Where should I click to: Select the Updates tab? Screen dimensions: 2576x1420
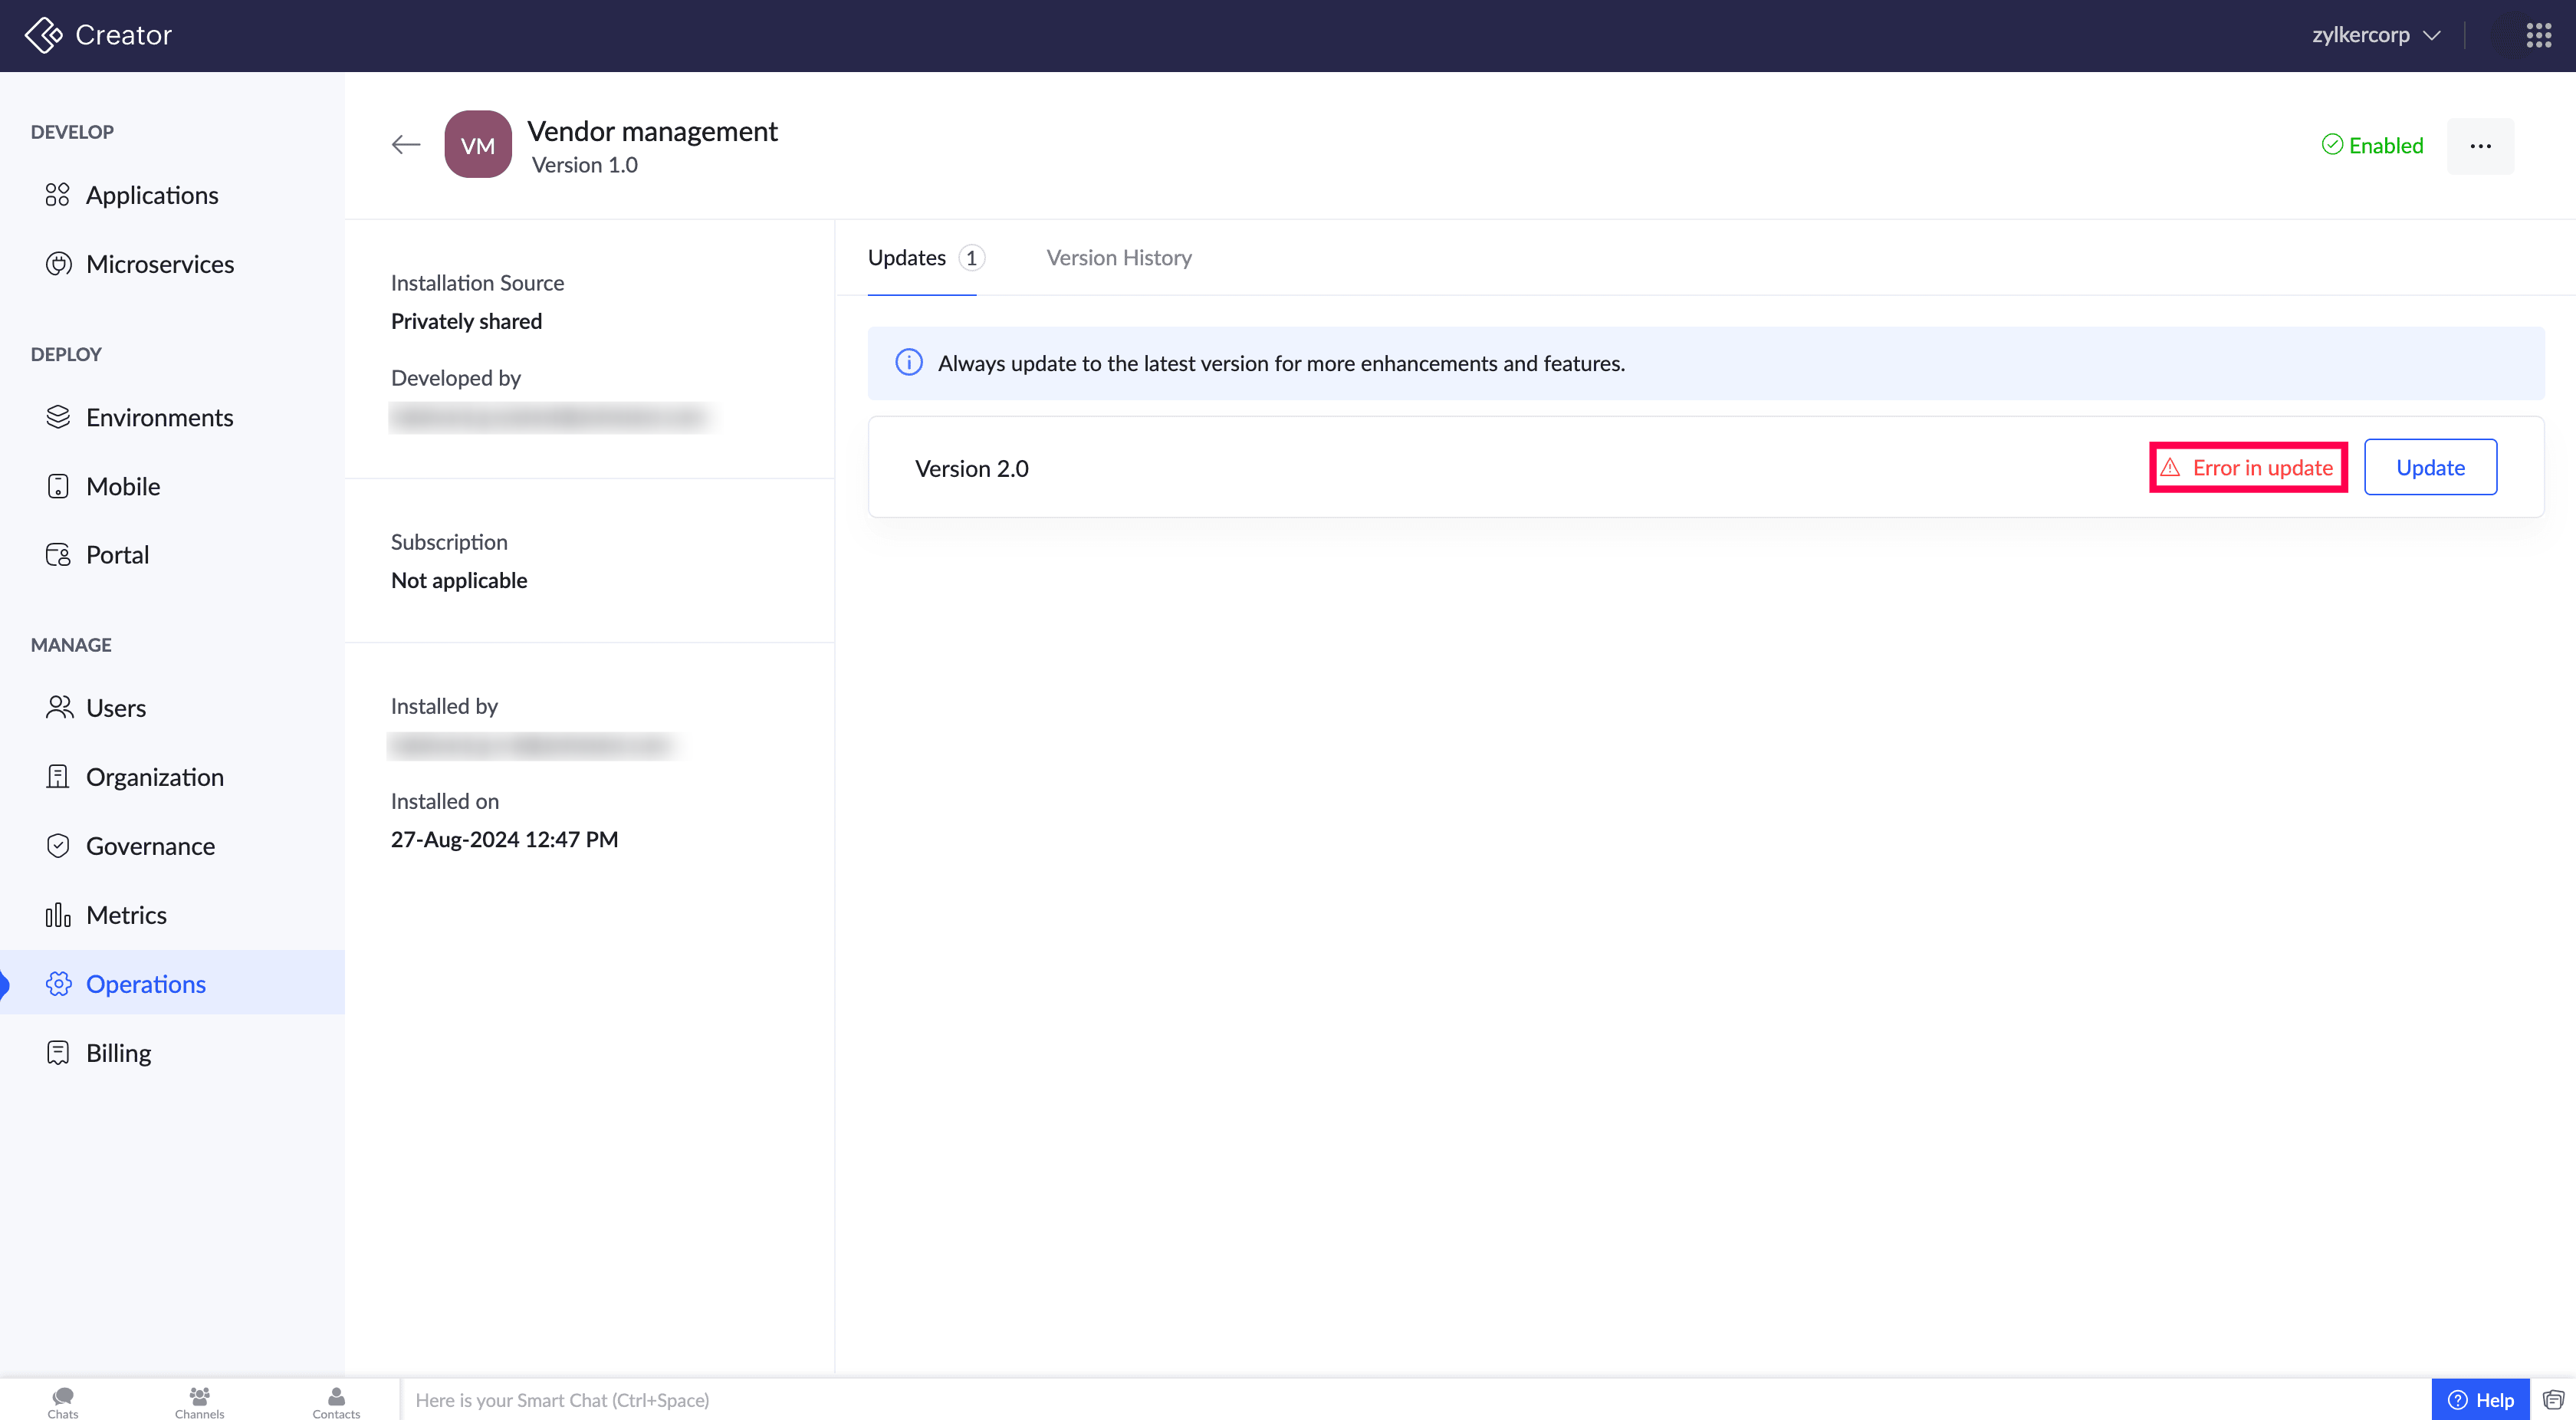(x=907, y=258)
